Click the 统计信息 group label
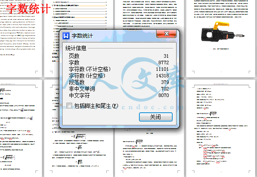The width and height of the screenshot is (257, 177). 76,48
